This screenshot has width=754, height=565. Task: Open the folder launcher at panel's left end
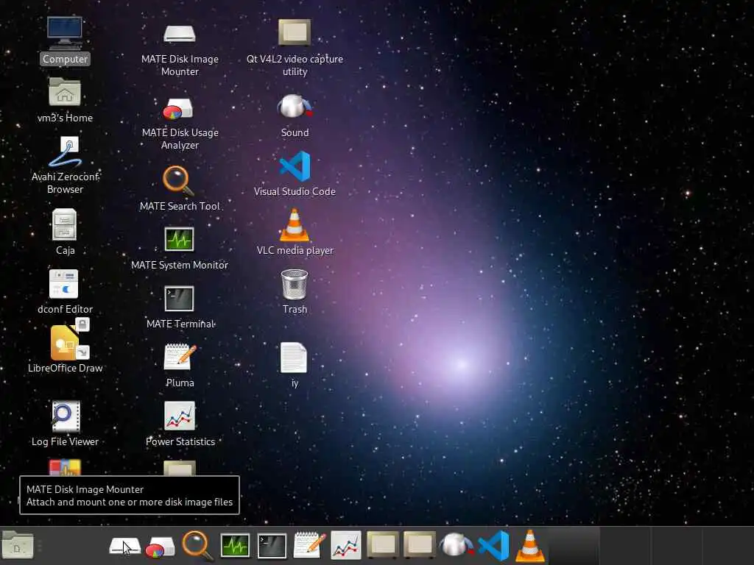pos(18,545)
